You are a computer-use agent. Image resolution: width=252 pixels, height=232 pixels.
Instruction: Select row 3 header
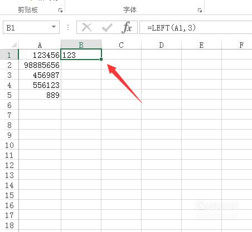9,75
